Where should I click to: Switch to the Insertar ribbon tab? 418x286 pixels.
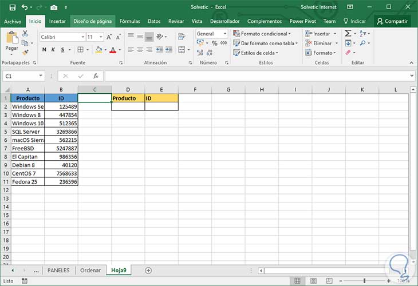pyautogui.click(x=57, y=21)
